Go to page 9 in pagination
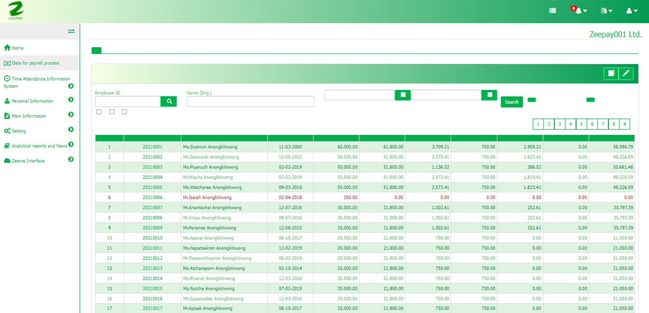649x313 pixels. (625, 124)
